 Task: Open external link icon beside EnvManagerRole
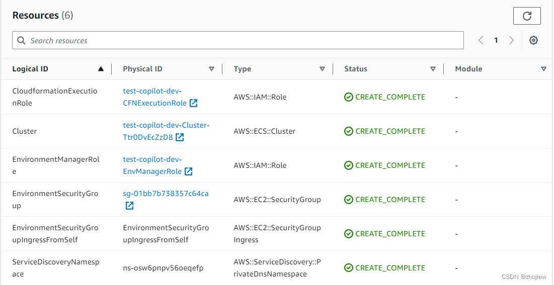(x=188, y=171)
